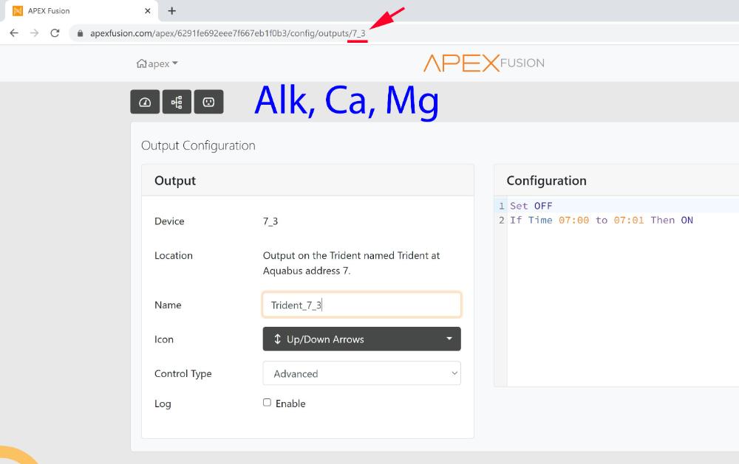
Task: Close the APEX Fusion tab
Action: pos(148,11)
